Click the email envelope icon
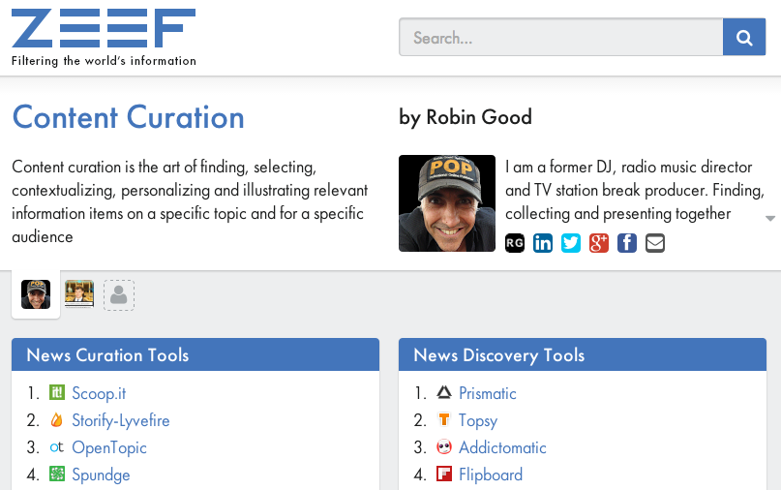The width and height of the screenshot is (781, 490). [655, 243]
